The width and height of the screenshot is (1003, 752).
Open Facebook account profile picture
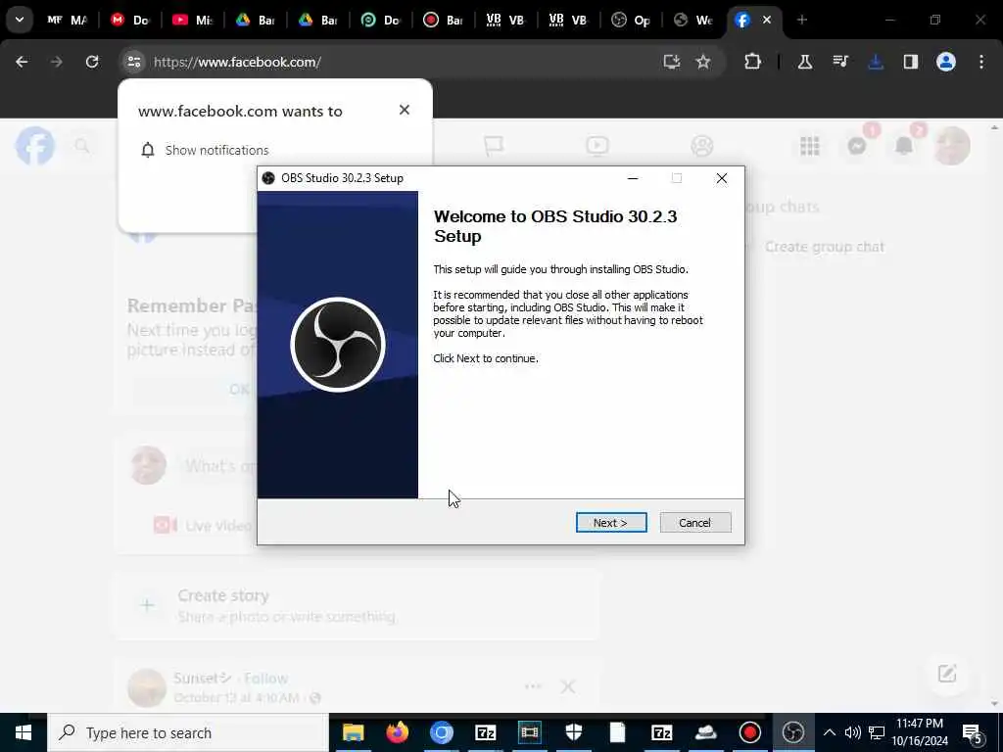pyautogui.click(x=952, y=146)
